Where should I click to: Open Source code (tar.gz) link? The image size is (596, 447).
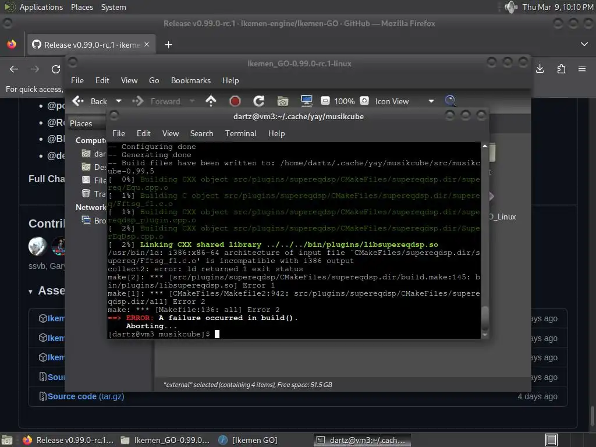coord(86,396)
